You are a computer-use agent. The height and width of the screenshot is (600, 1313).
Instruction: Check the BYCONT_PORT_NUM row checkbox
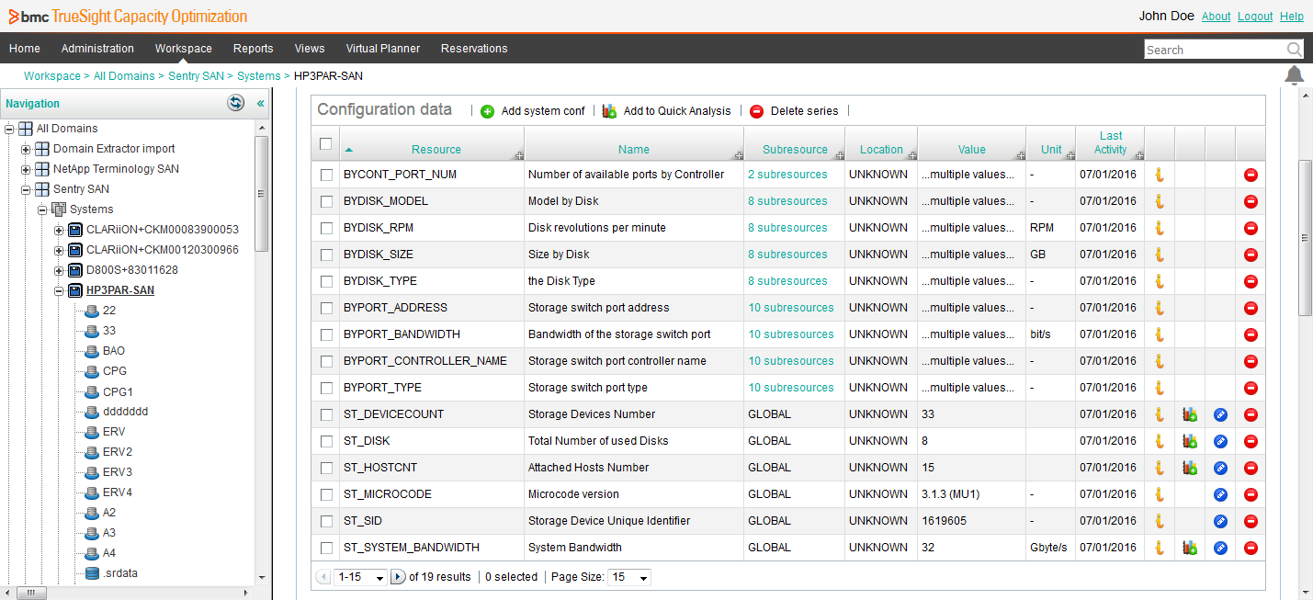pyautogui.click(x=326, y=175)
